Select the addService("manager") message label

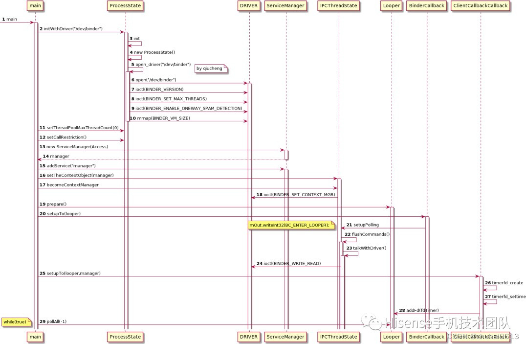(67, 166)
